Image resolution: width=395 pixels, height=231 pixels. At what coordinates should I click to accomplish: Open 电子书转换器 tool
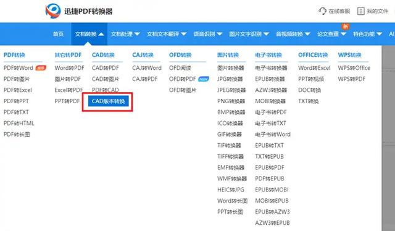point(271,68)
